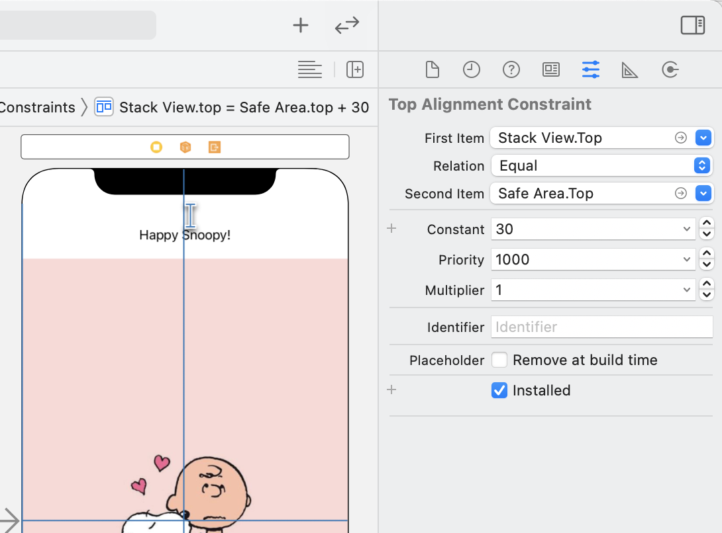Click the plus next to Installed

coord(391,389)
